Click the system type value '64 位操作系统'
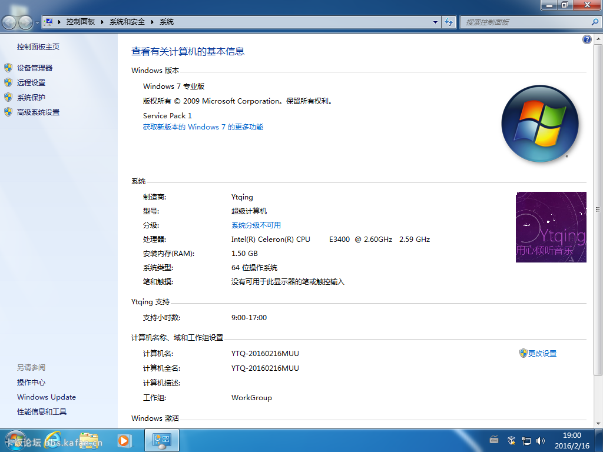 click(254, 268)
